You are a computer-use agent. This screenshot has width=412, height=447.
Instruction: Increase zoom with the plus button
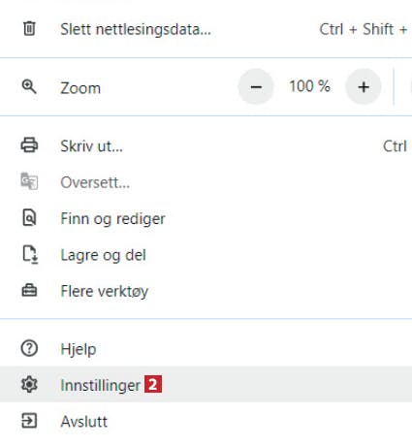364,86
